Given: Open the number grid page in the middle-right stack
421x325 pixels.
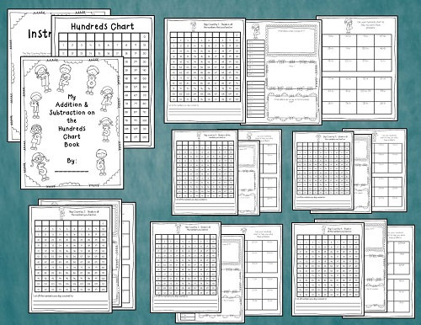Looking at the screenshot, I should pyautogui.click(x=323, y=171).
